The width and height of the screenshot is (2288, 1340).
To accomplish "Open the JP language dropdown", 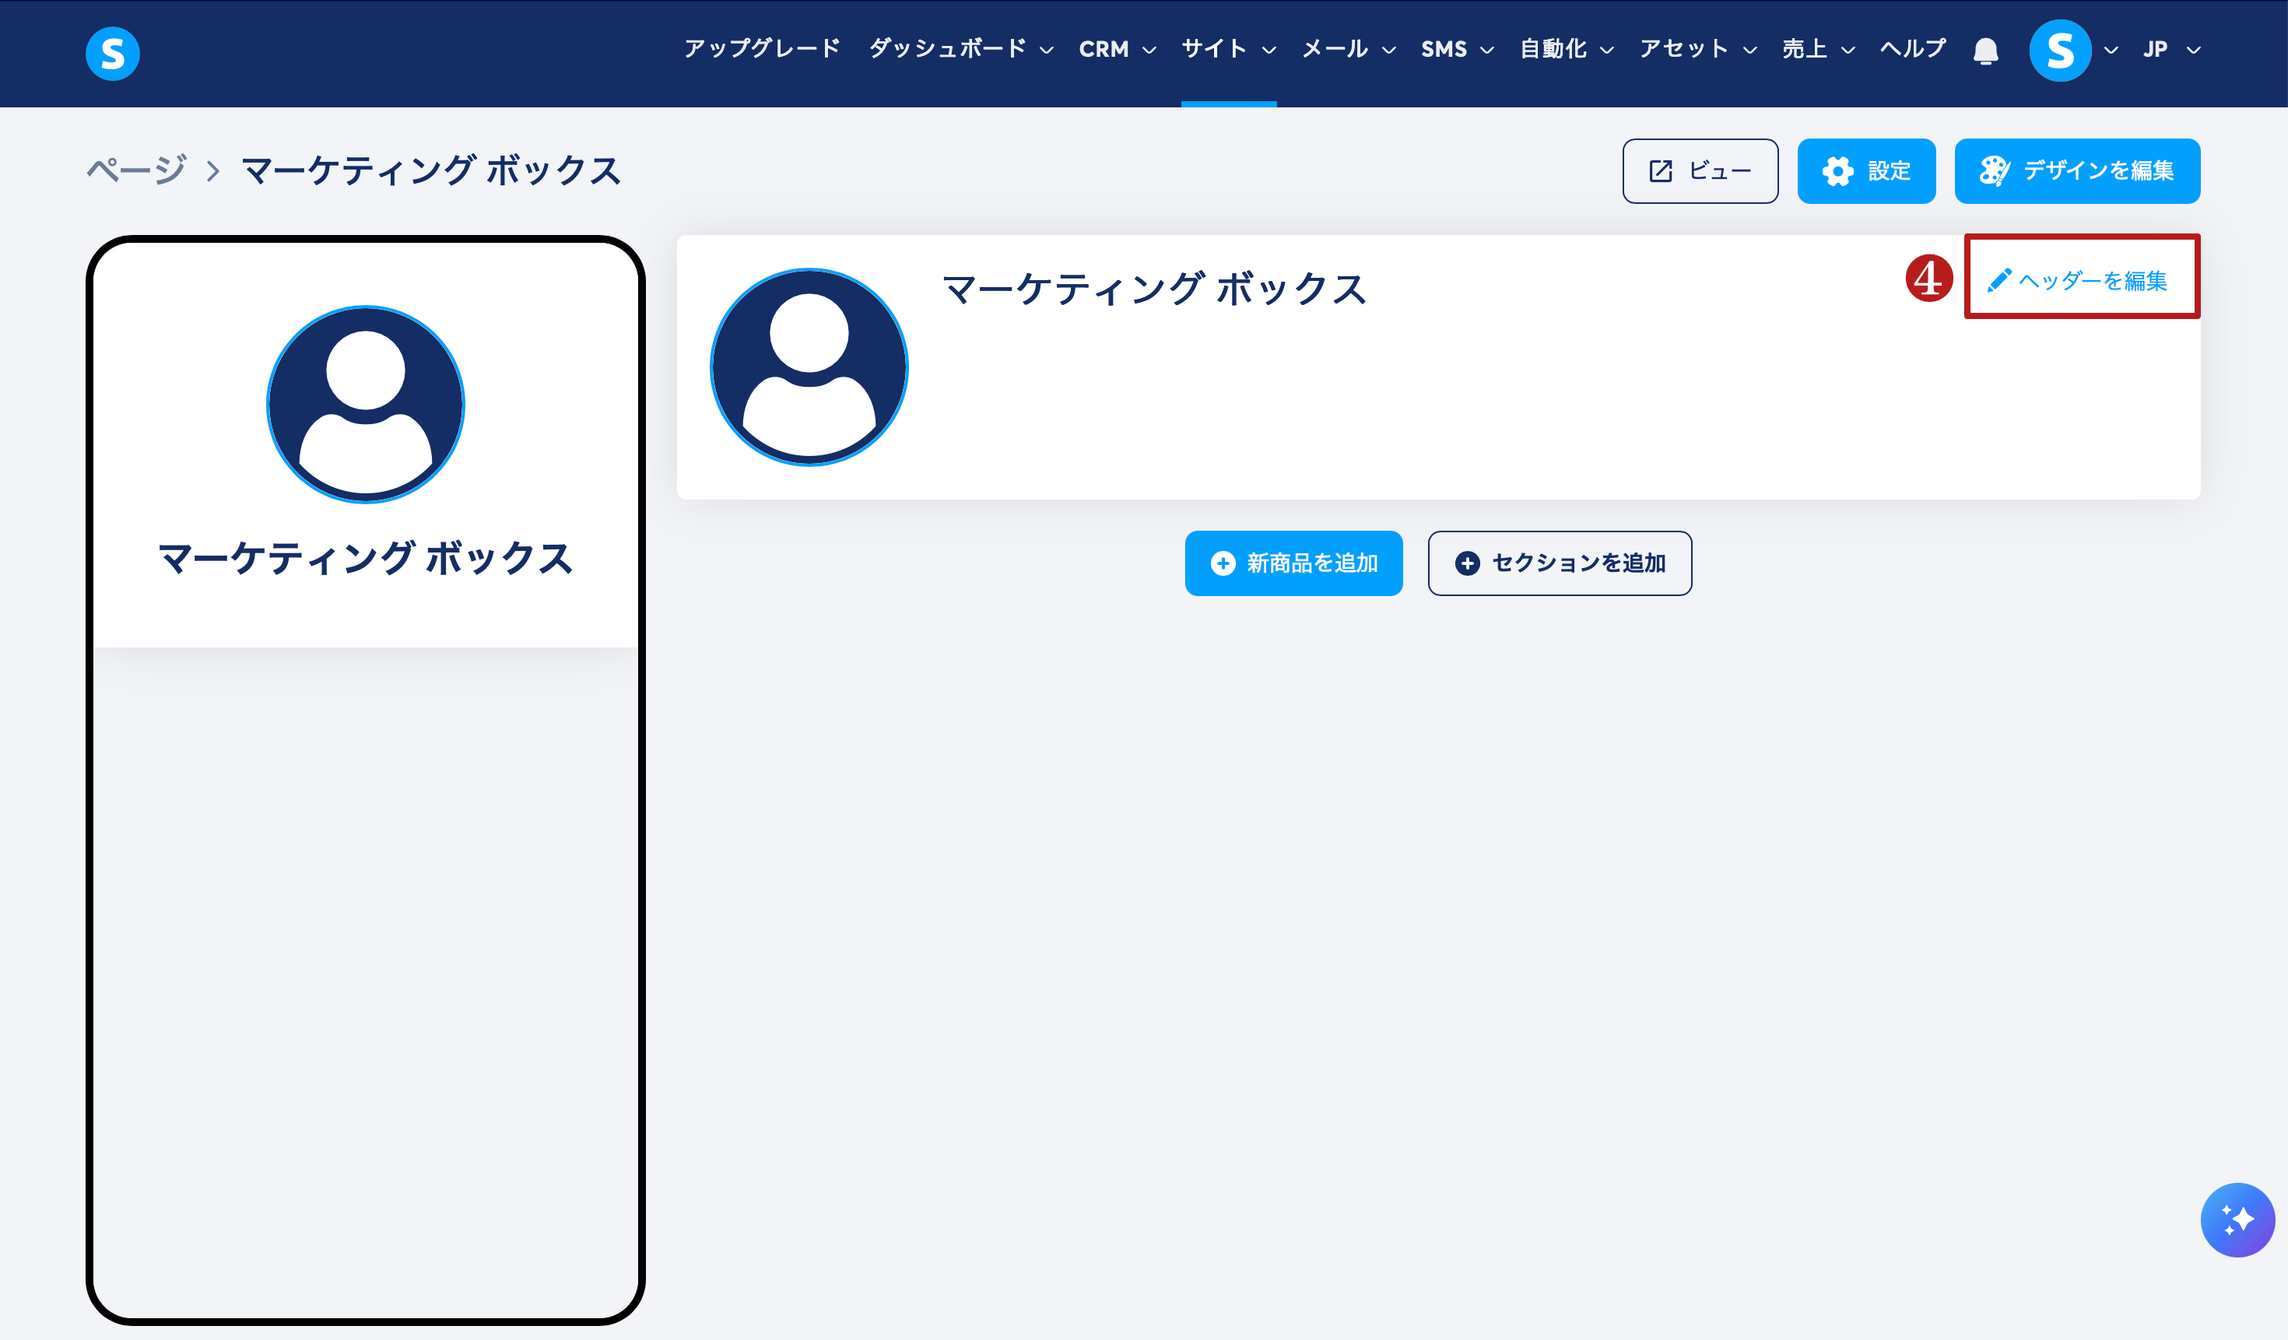I will point(2171,49).
